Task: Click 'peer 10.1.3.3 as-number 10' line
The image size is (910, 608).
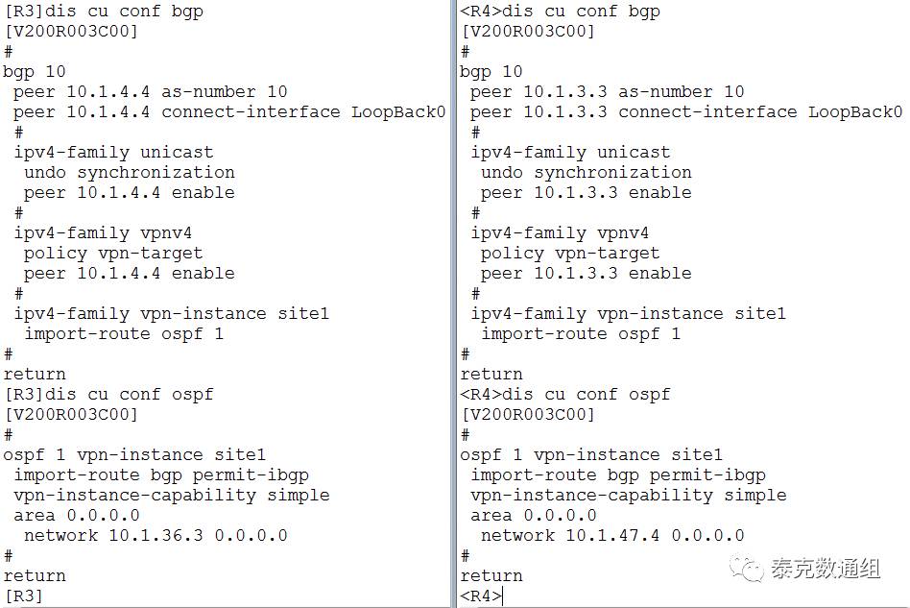Action: coord(607,92)
